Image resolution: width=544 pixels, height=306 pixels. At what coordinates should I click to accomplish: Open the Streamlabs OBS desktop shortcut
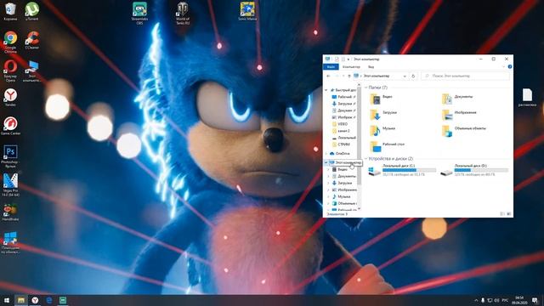(139, 14)
